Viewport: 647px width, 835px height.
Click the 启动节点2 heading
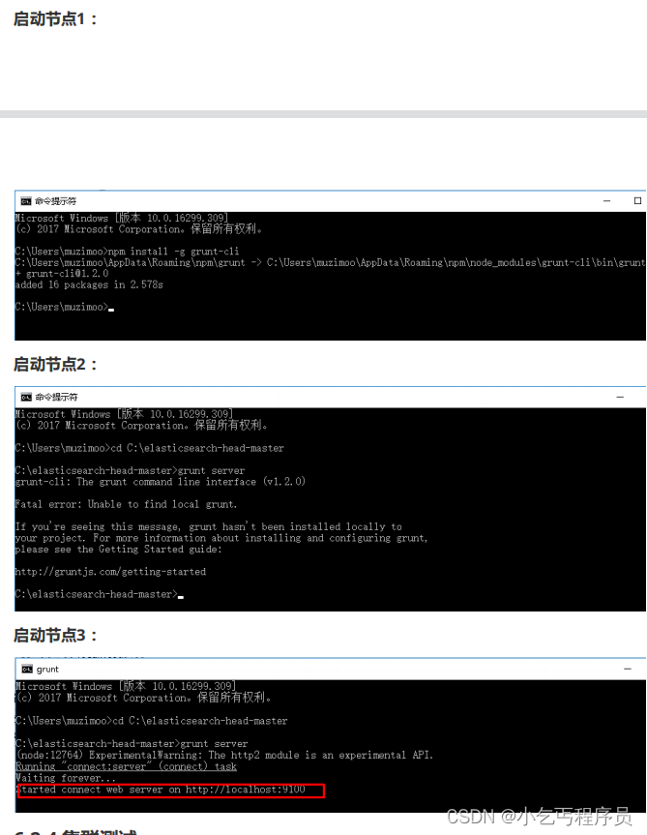coord(55,364)
